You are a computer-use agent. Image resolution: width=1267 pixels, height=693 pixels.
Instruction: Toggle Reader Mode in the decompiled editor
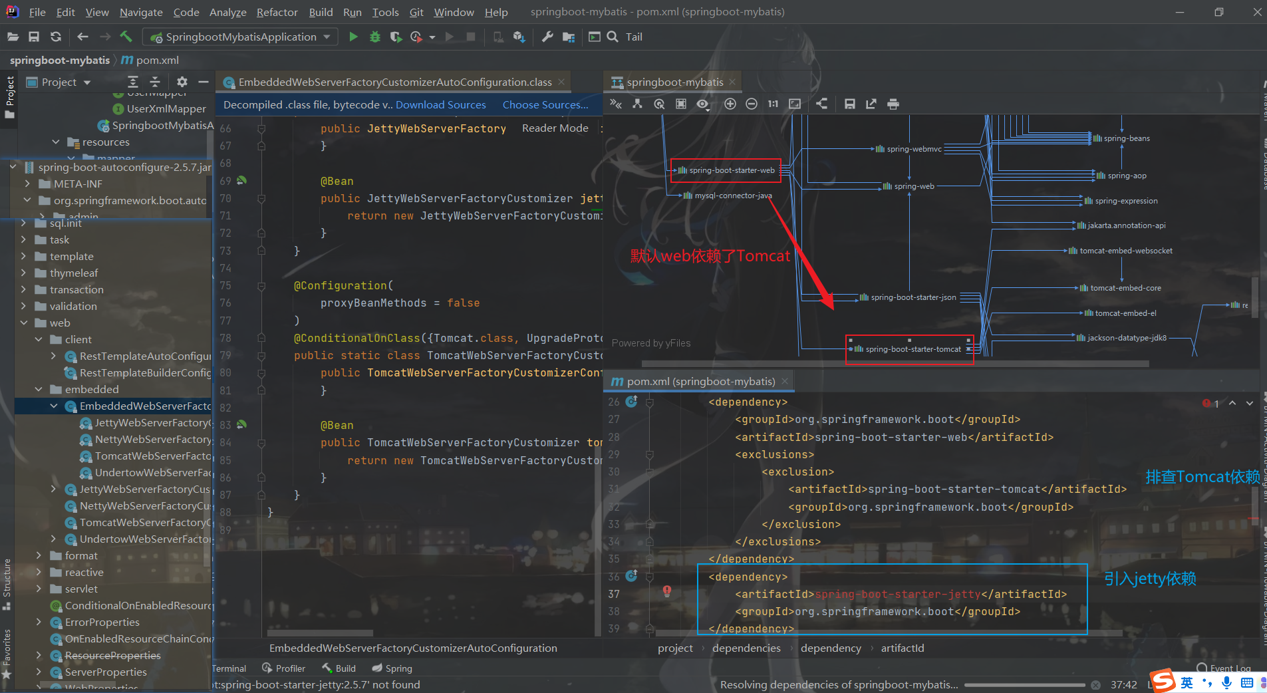pos(555,128)
